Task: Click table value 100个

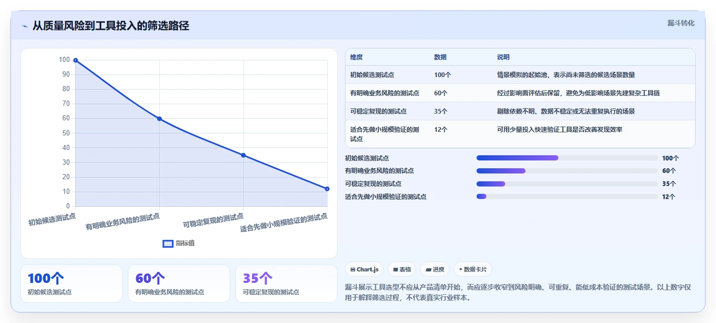Action: 443,75
